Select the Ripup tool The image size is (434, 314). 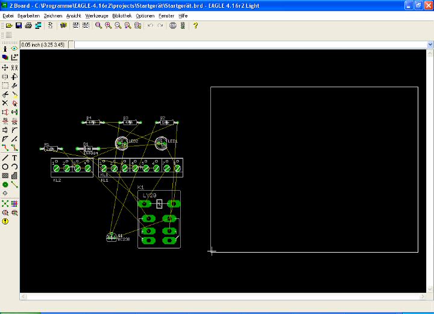point(14,148)
